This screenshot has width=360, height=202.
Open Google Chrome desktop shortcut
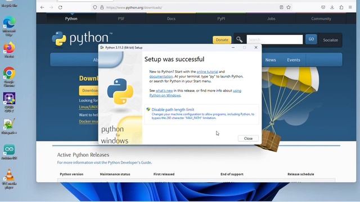(x=9, y=77)
